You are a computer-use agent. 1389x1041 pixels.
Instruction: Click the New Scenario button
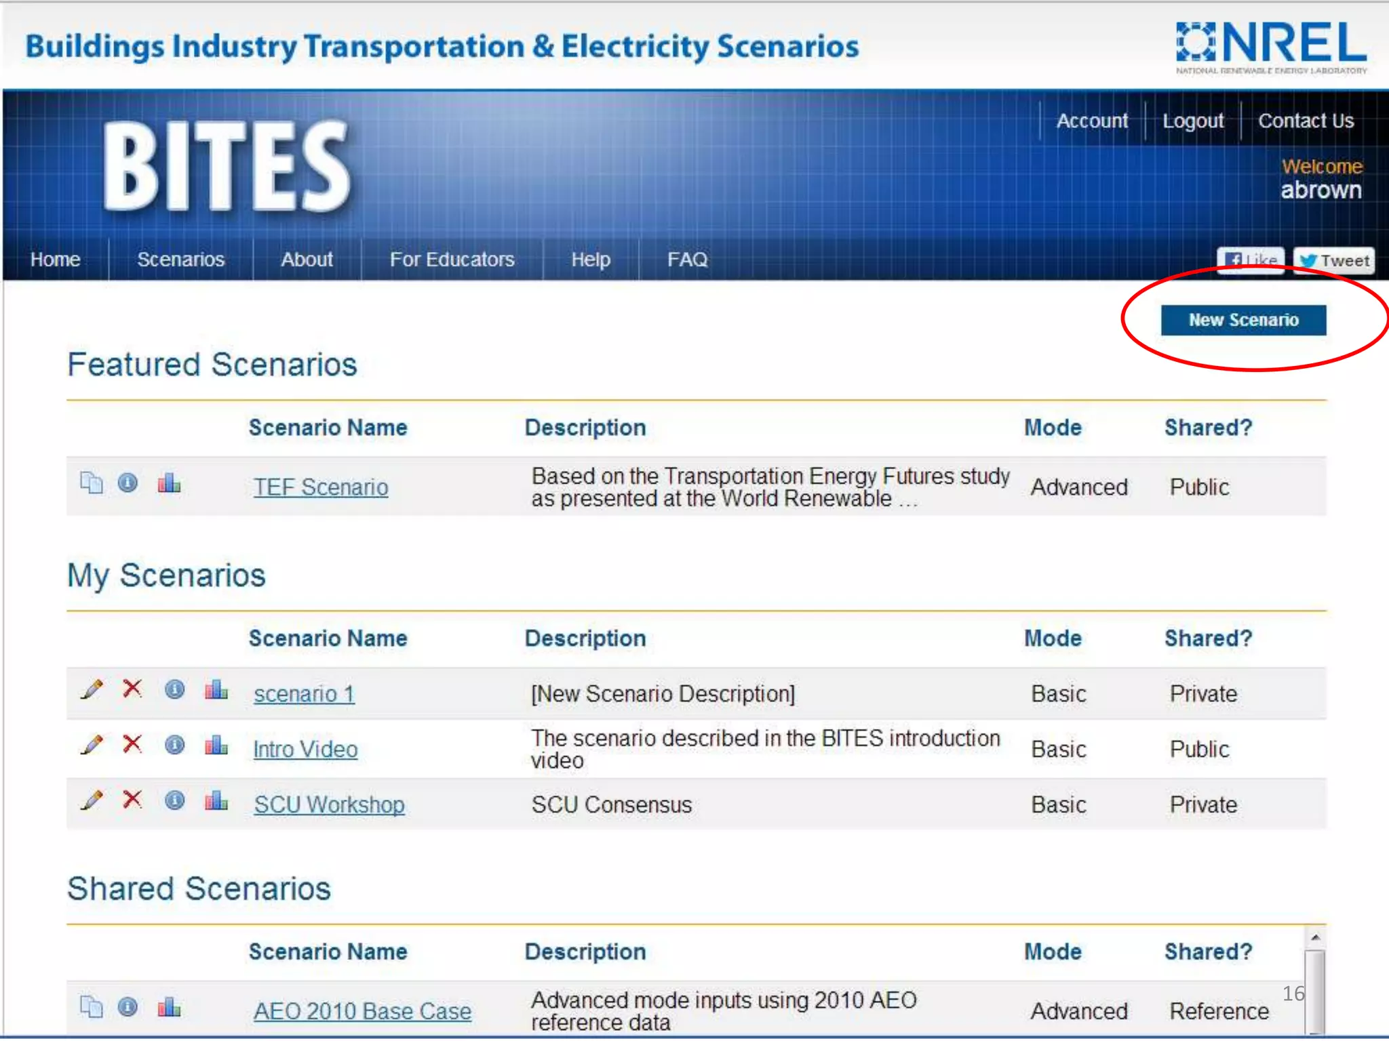point(1243,320)
